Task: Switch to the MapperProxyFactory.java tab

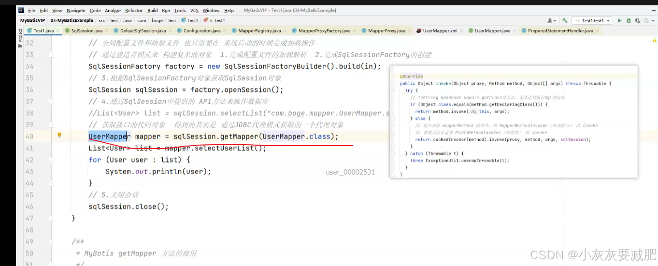Action: 324,31
